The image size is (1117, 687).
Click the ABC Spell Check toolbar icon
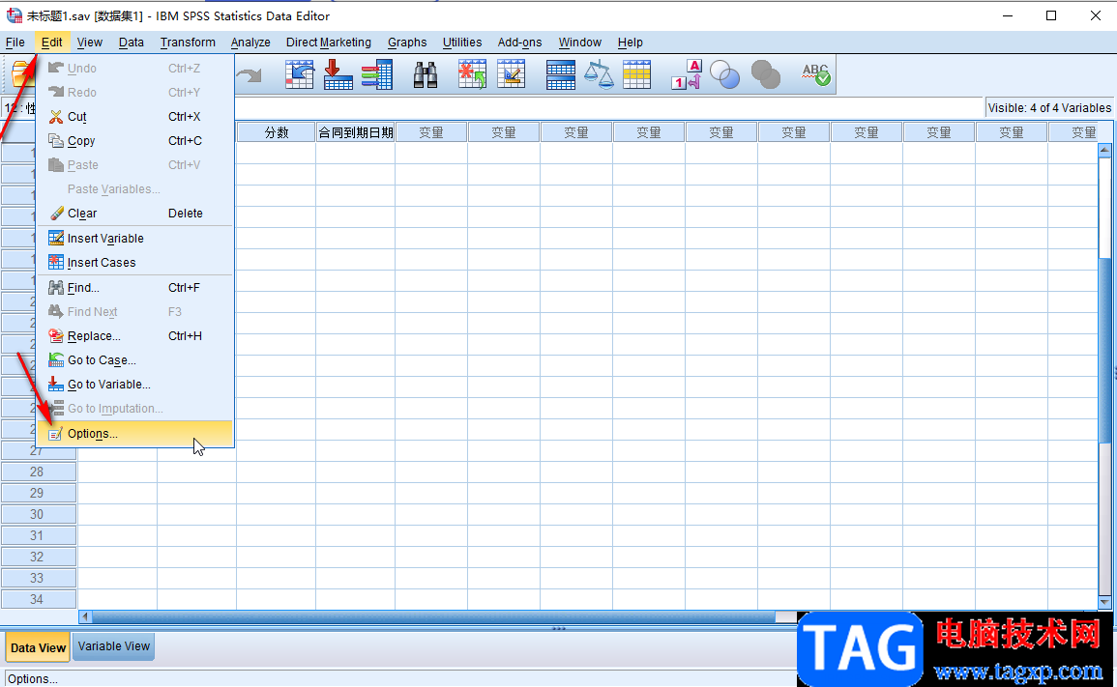(x=815, y=74)
